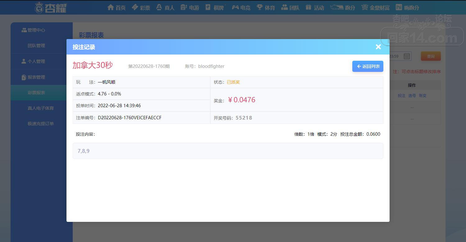Click the 加拿大30秒 title

point(93,65)
